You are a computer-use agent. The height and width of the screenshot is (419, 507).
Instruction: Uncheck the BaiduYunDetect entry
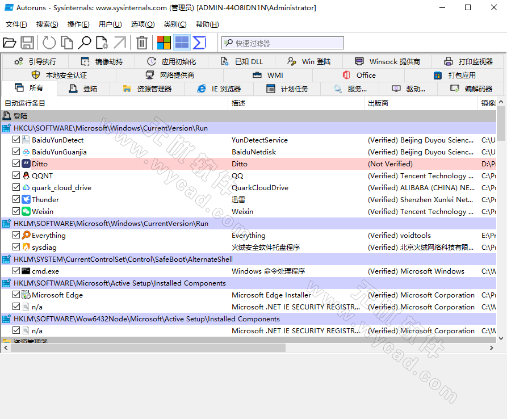tap(16, 140)
